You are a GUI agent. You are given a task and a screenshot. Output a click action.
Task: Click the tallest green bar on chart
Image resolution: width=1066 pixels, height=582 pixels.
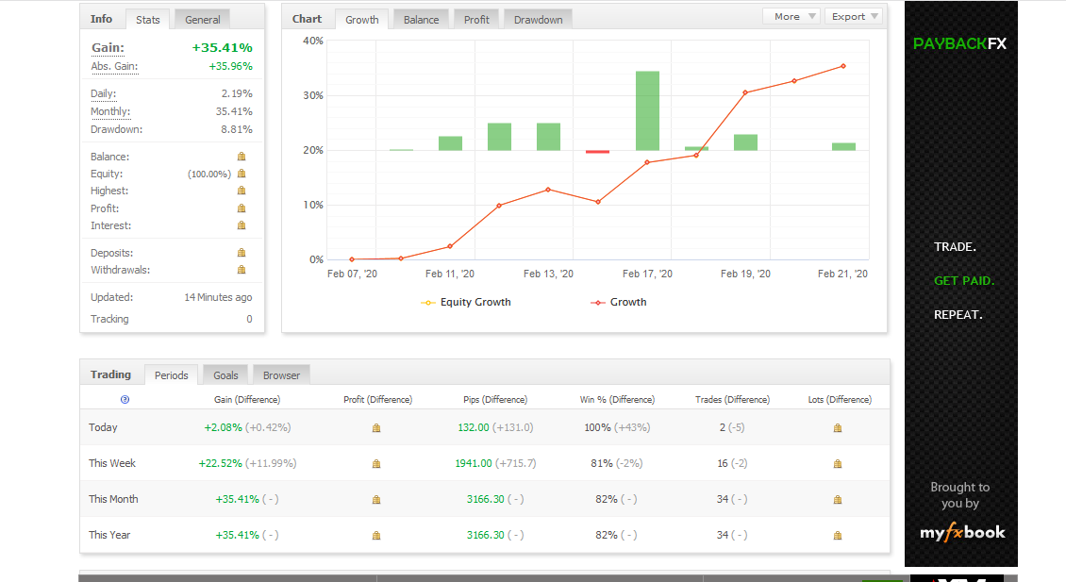647,110
